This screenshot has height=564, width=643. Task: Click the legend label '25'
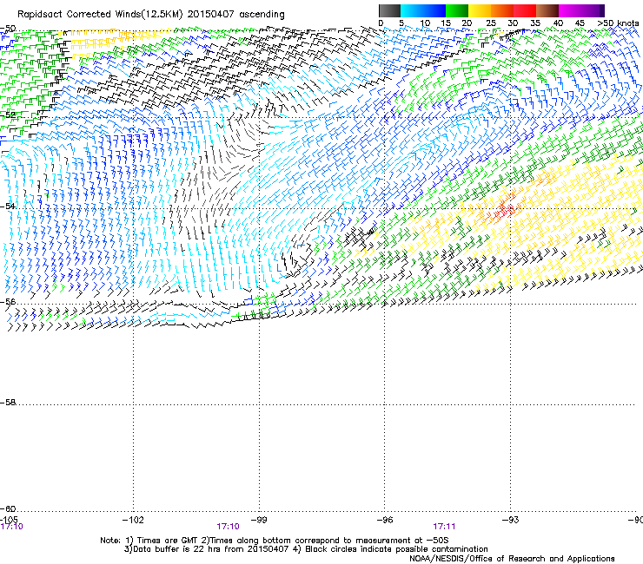(x=491, y=23)
